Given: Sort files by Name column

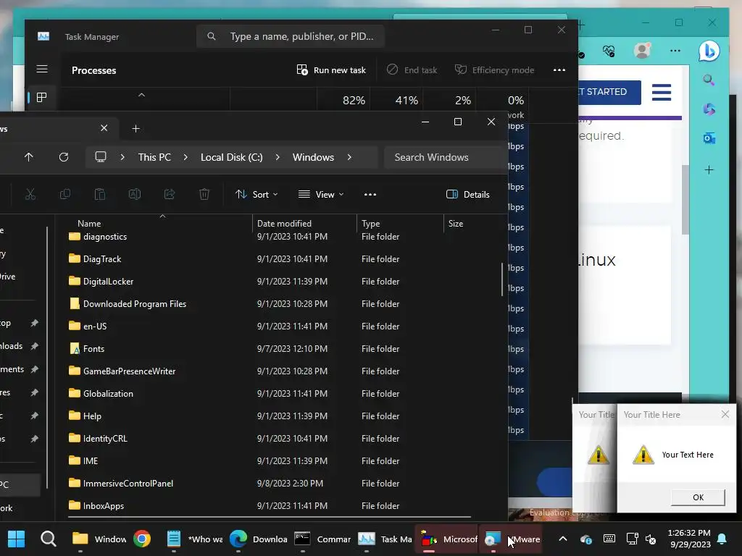Looking at the screenshot, I should pyautogui.click(x=89, y=224).
